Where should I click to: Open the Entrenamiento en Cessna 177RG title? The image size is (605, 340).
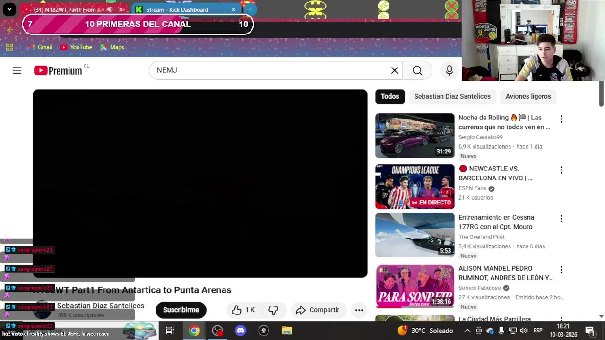coord(496,222)
